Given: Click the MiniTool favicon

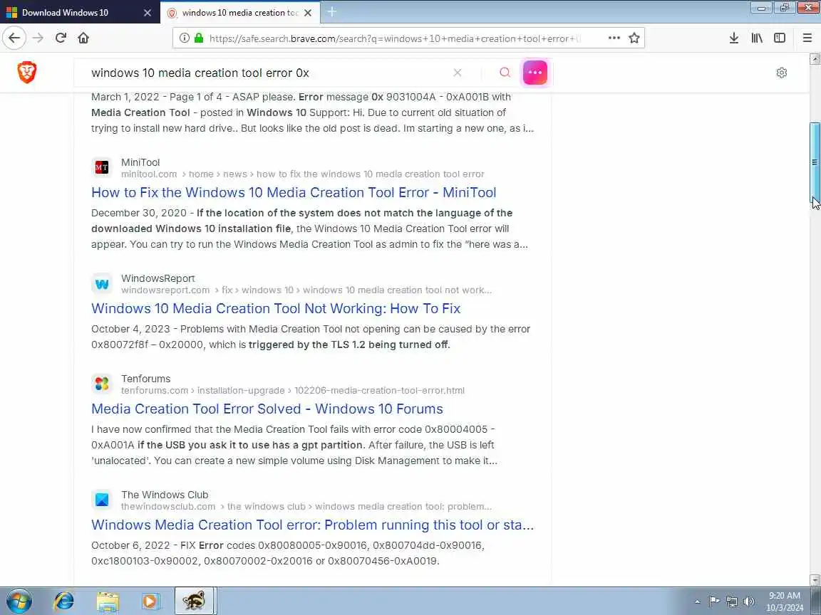Looking at the screenshot, I should (102, 167).
